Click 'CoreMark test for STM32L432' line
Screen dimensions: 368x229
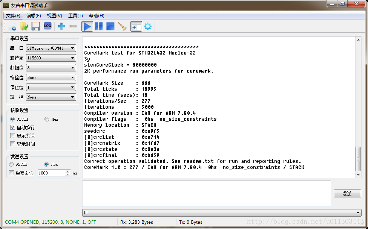tap(140, 53)
